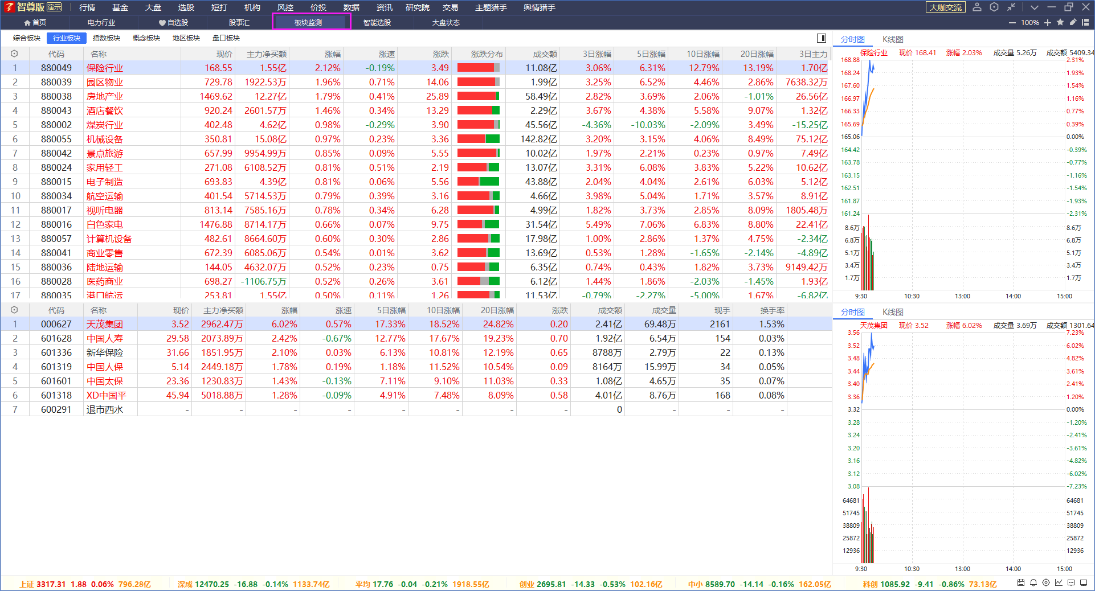Go to 首页 home tab
Screen dimensions: 1095x591
coord(35,23)
